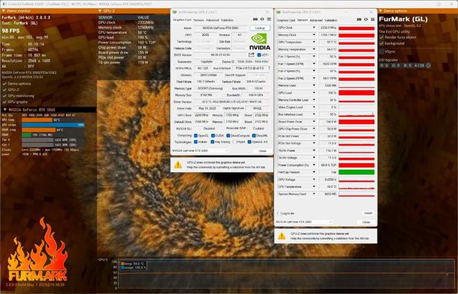Collapse the NVIDIA GeForce RTX 5060 panel
The height and width of the screenshot is (294, 458).
pos(5,109)
